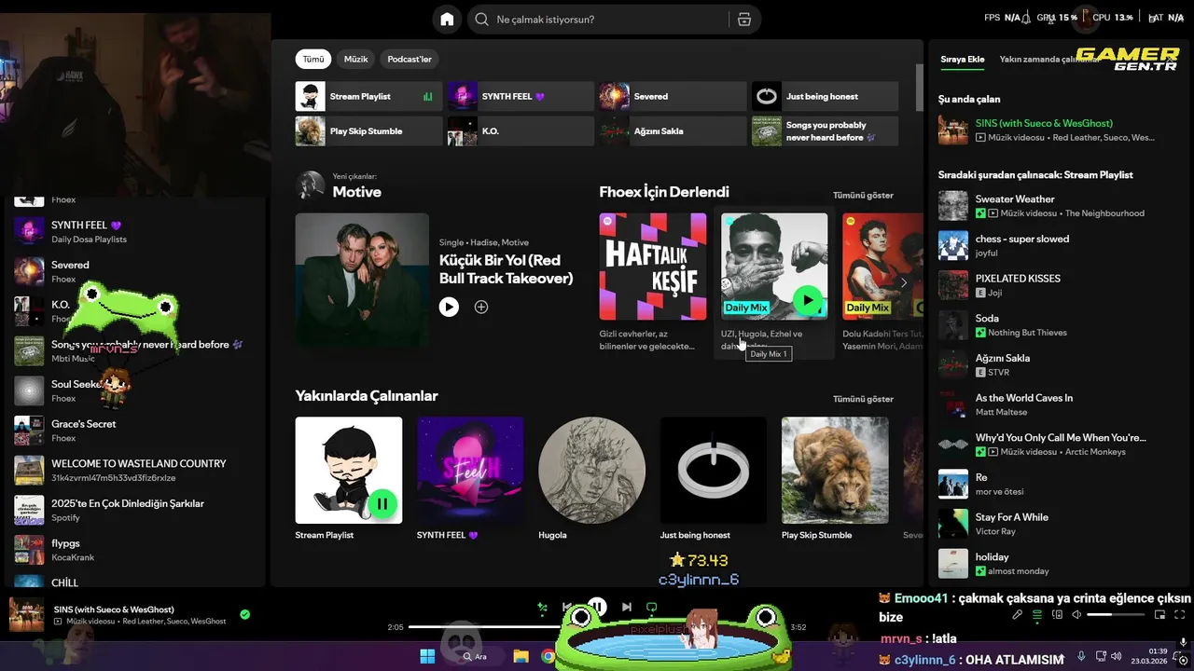Pause Stream Playlist from its Yakınlarda Çalınanlar card

(x=382, y=504)
